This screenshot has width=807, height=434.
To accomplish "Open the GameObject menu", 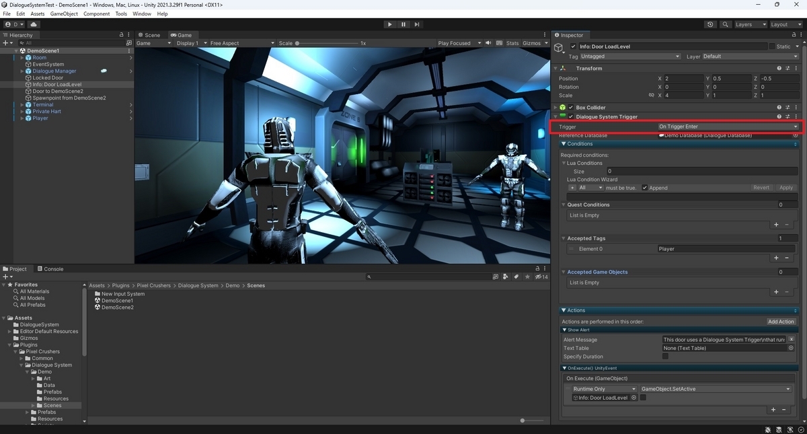I will click(x=64, y=13).
